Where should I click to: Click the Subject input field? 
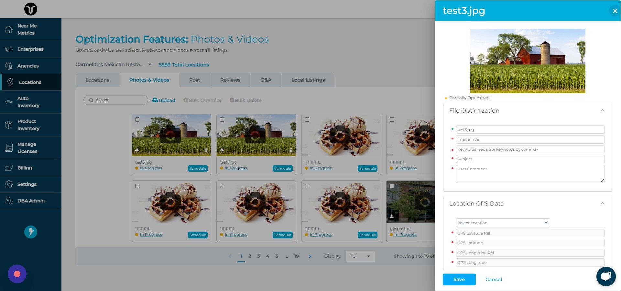(530, 159)
